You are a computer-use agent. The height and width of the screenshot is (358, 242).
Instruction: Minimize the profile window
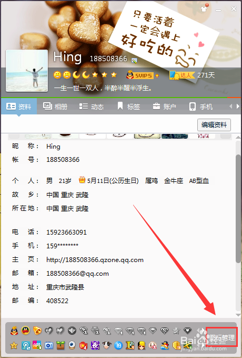coord(218,10)
